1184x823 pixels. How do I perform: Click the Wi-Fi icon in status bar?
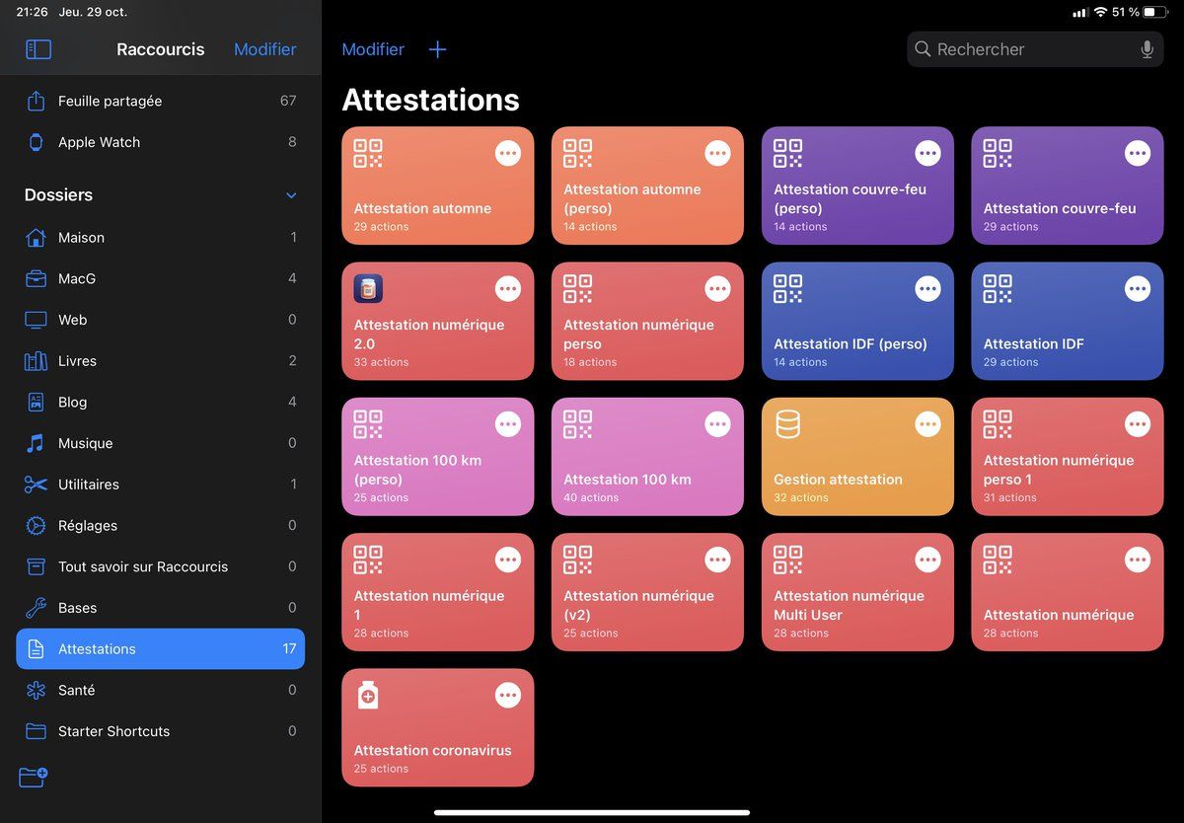pos(1101,12)
